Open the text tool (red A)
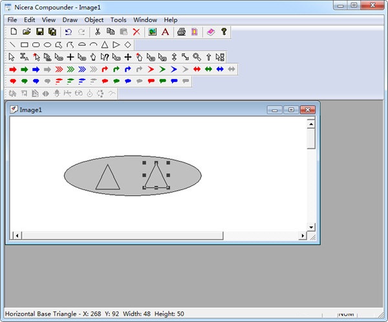 point(166,32)
